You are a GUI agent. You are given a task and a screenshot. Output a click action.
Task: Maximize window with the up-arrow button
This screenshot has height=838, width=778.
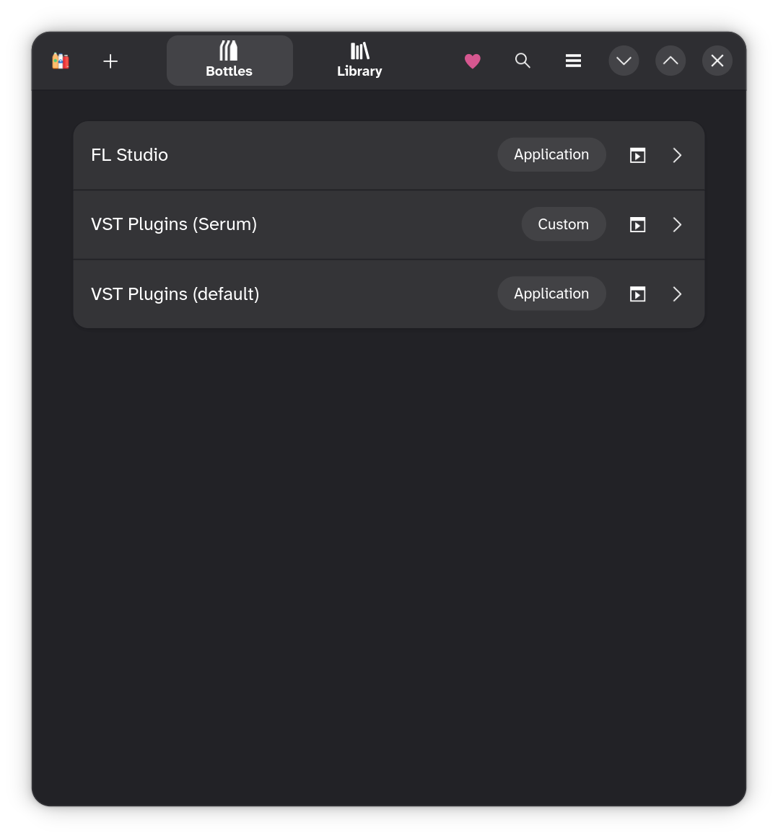click(670, 61)
